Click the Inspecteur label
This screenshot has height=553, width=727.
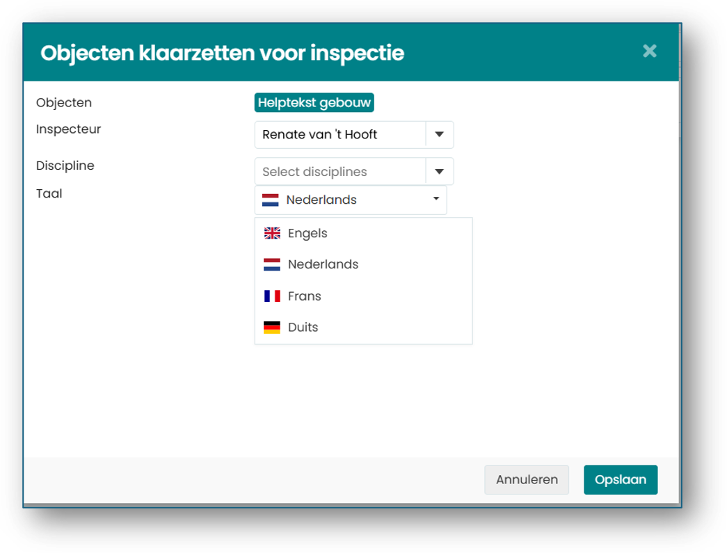[x=69, y=129]
